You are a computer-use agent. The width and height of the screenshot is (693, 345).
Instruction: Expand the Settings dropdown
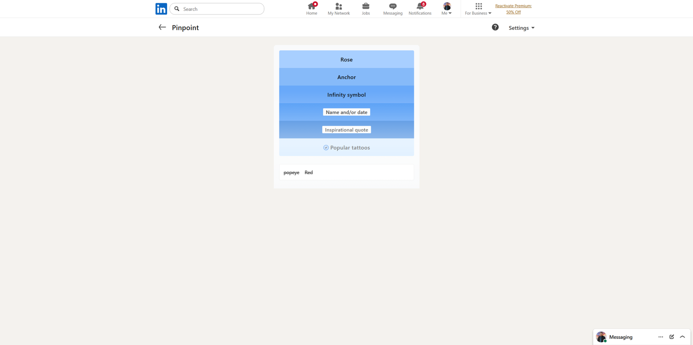[521, 28]
